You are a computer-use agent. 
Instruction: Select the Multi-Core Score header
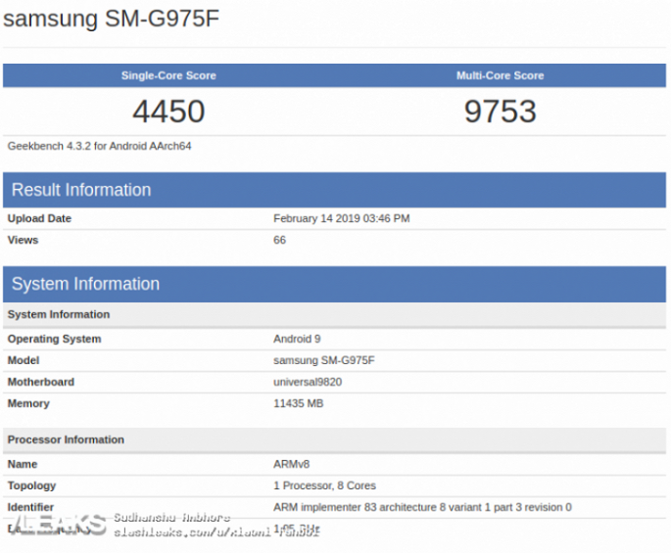500,75
